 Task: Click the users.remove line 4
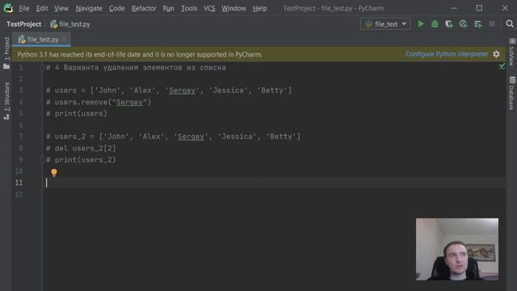(x=99, y=103)
